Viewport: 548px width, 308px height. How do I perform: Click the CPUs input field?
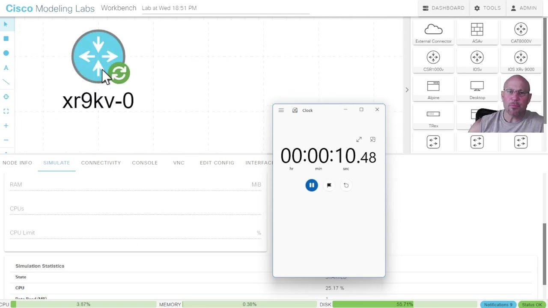pyautogui.click(x=135, y=208)
